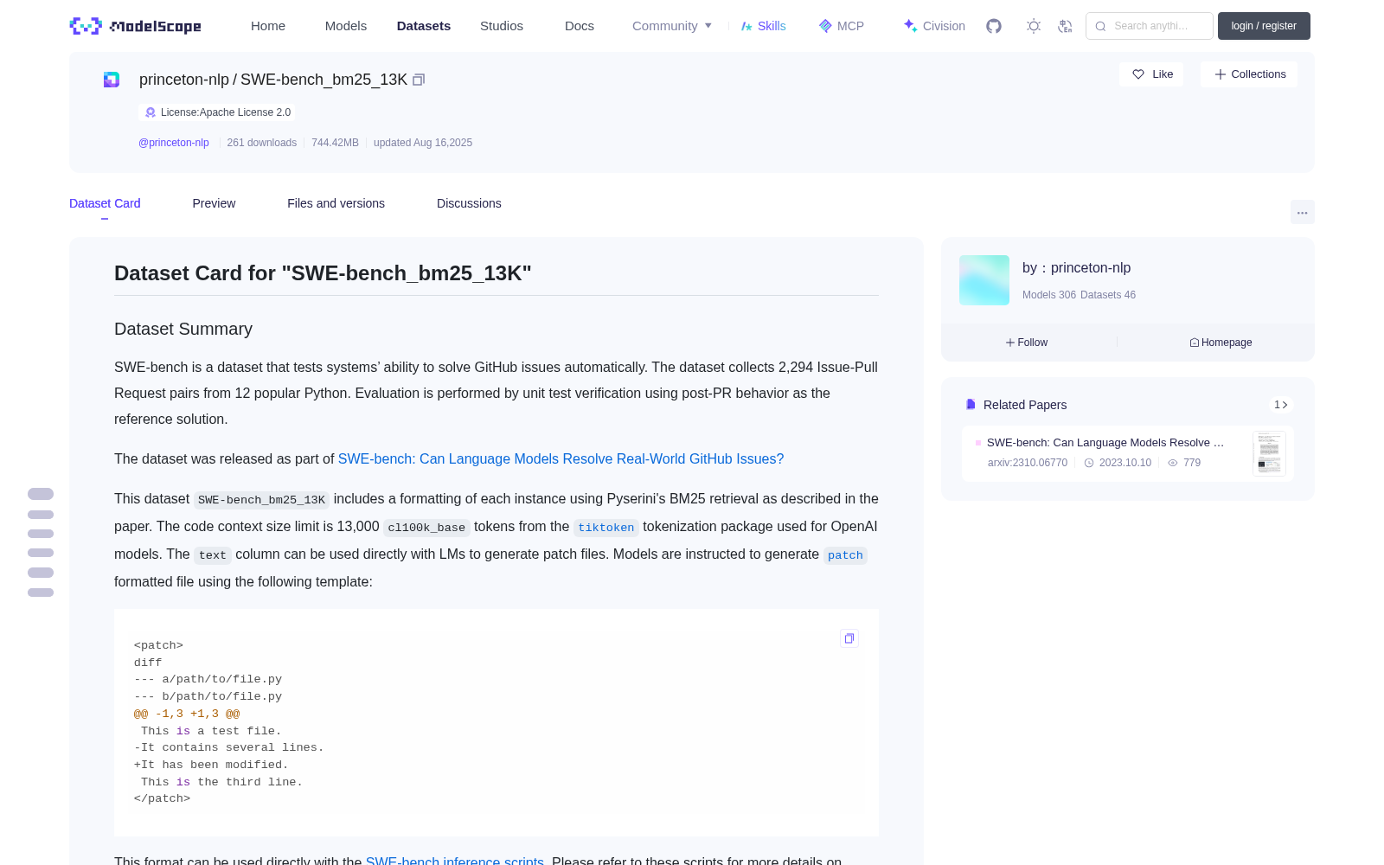Click the '744.42MB' size text
Screen dimensions: 1384x865
click(335, 143)
